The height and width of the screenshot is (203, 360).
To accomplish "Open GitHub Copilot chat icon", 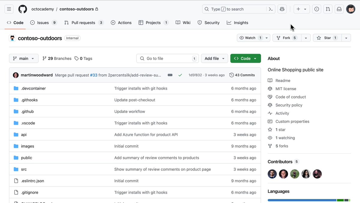I will pos(282,9).
